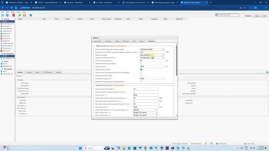Open the Disk IO type dropdown

pos(145,110)
